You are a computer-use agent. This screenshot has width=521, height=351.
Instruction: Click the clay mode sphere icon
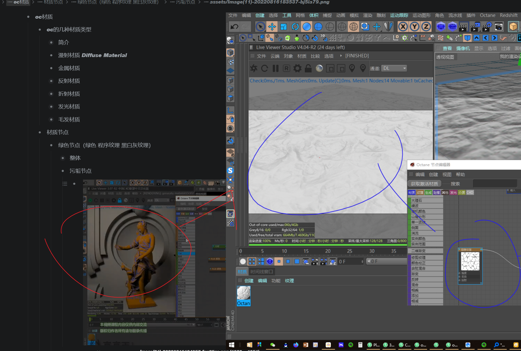(319, 68)
